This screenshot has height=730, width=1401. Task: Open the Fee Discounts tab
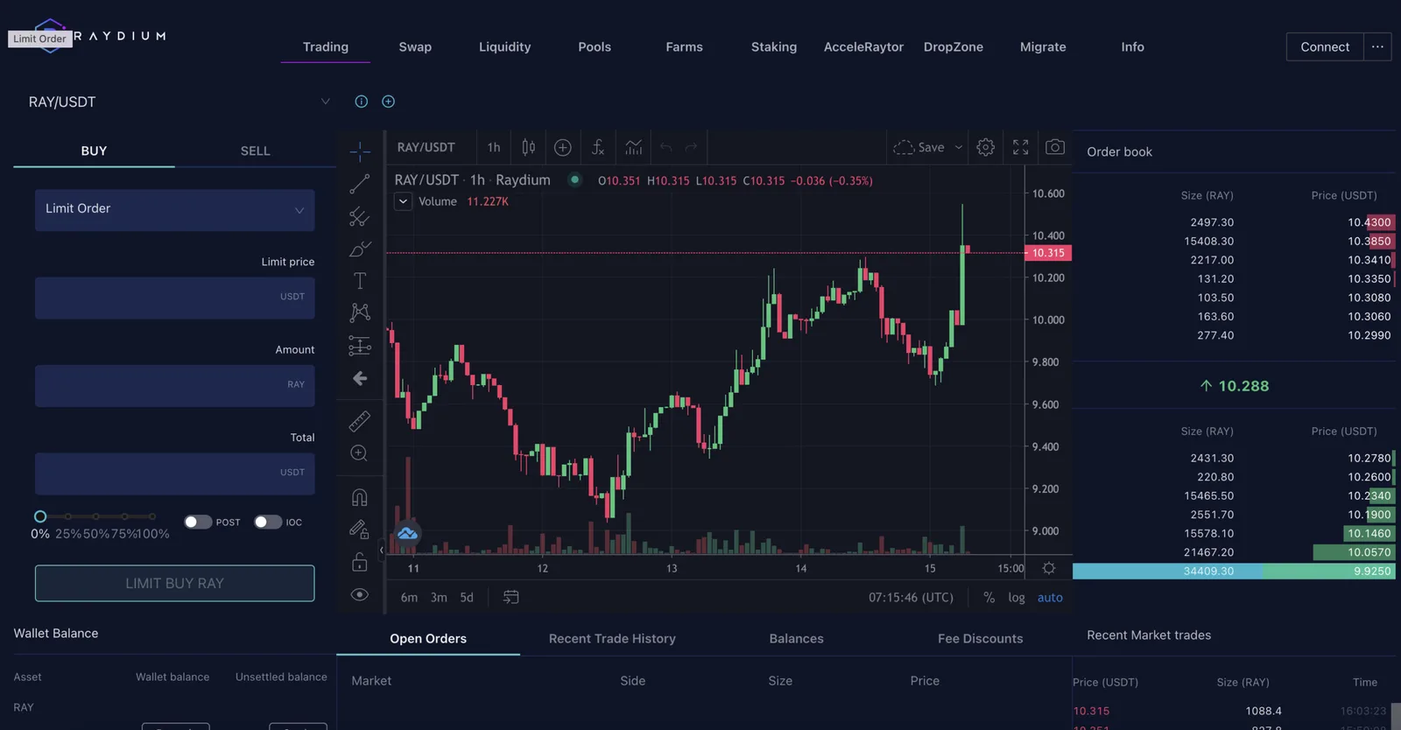(980, 639)
